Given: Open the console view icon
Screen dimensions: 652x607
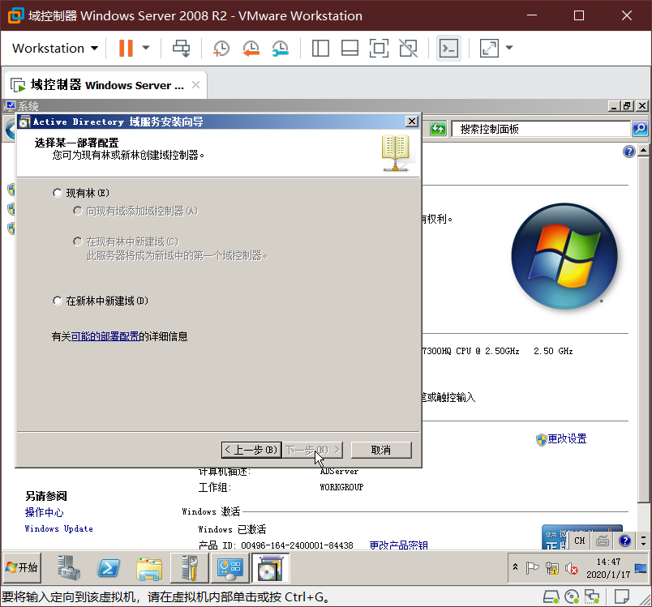Looking at the screenshot, I should [448, 48].
